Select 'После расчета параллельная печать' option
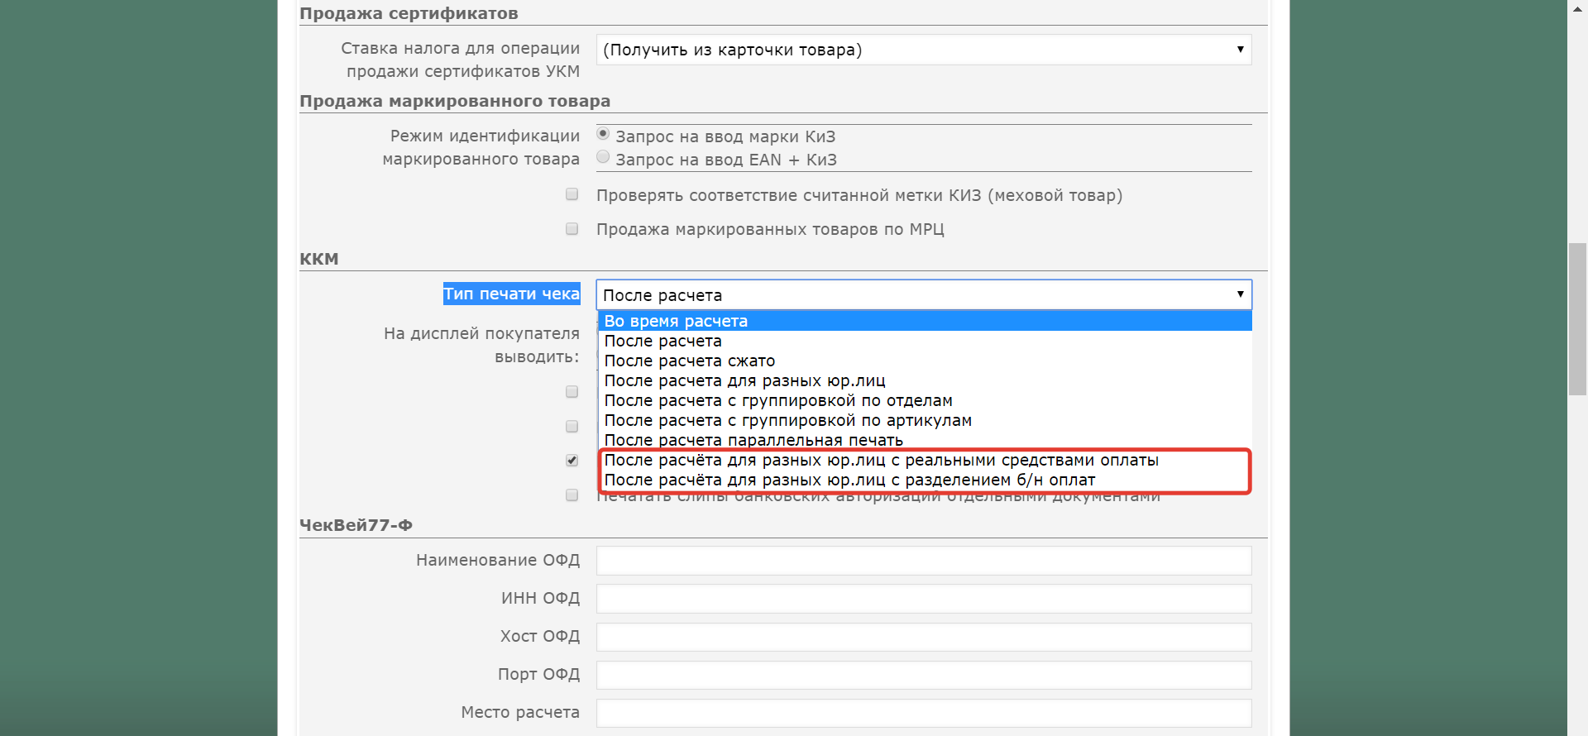 pyautogui.click(x=753, y=440)
